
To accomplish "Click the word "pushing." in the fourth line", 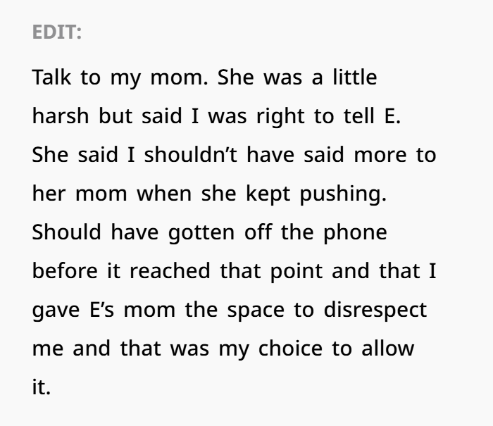I will click(343, 194).
